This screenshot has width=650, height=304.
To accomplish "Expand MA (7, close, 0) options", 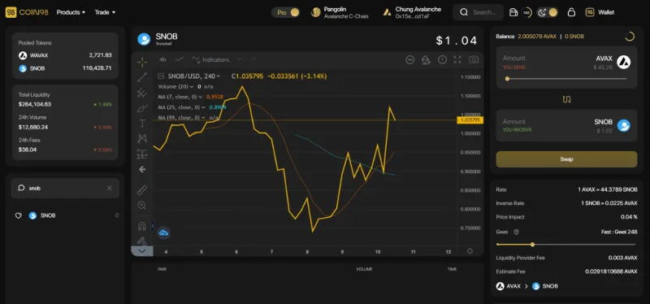I will coord(200,97).
